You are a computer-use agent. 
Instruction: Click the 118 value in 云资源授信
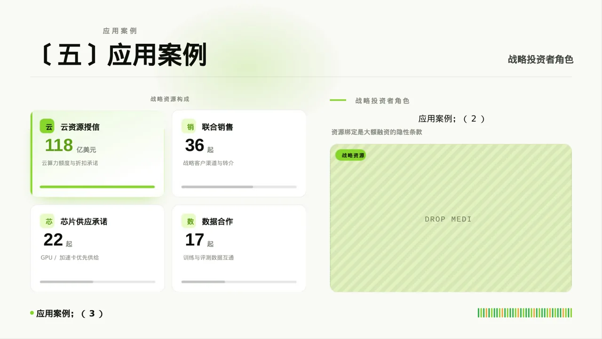[59, 145]
